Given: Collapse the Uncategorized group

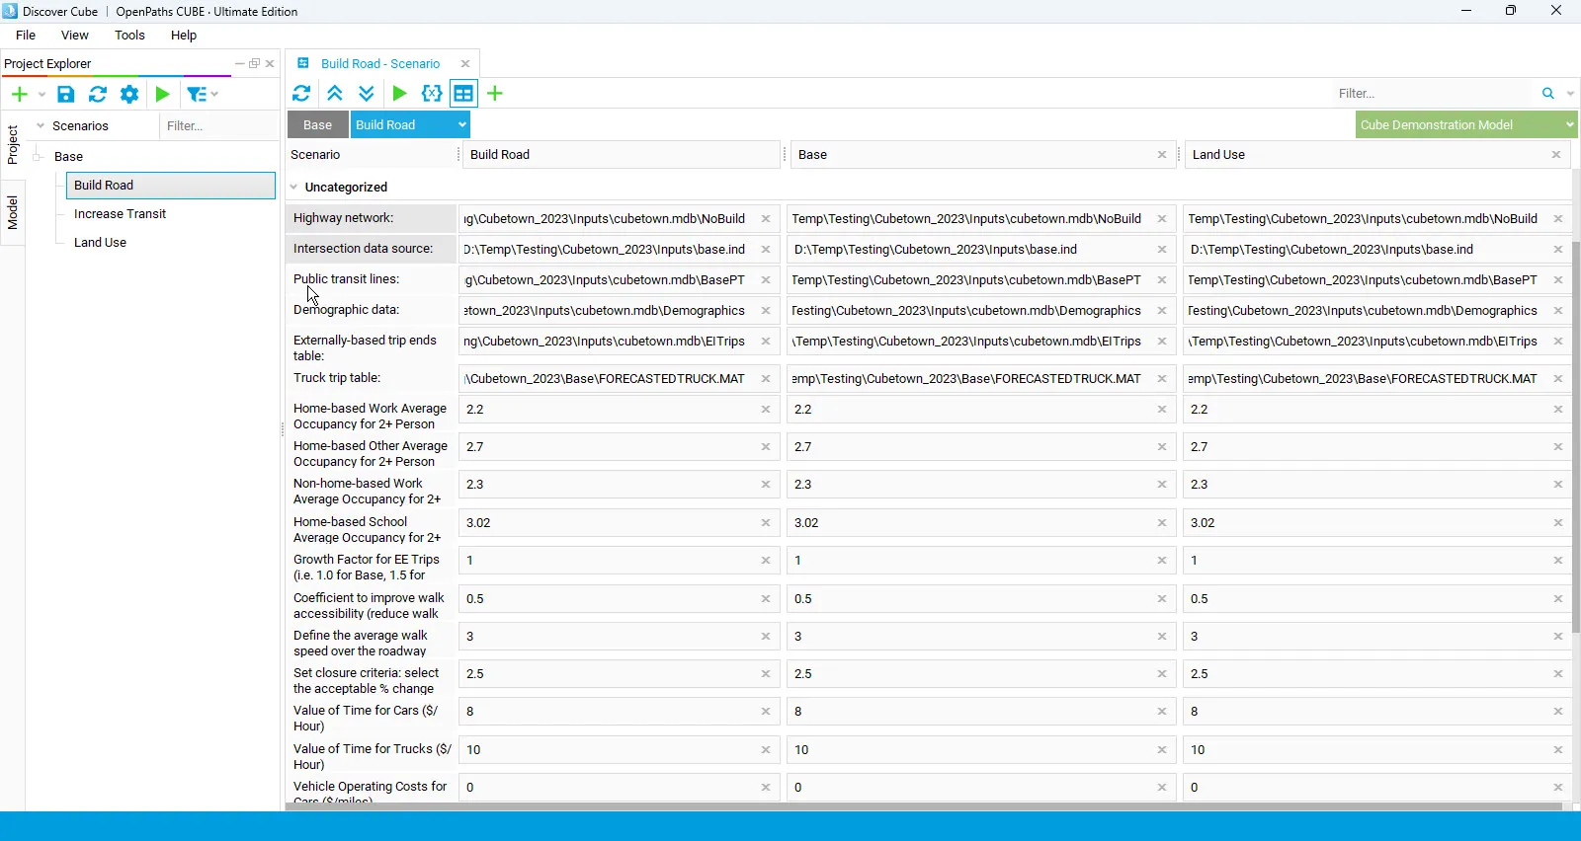Looking at the screenshot, I should [294, 188].
